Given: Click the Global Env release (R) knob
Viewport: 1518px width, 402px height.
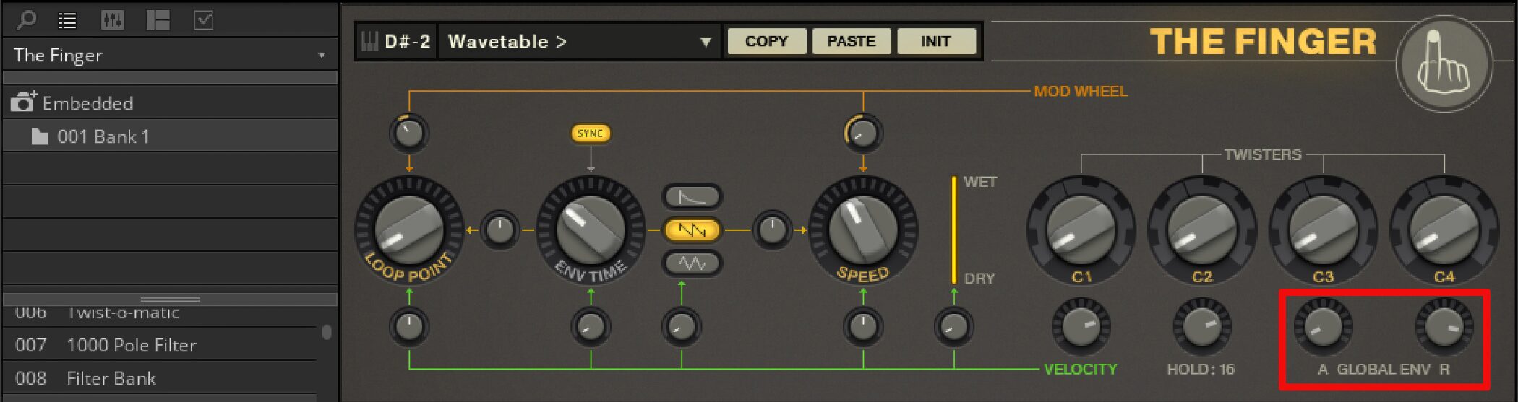Looking at the screenshot, I should (x=1444, y=327).
